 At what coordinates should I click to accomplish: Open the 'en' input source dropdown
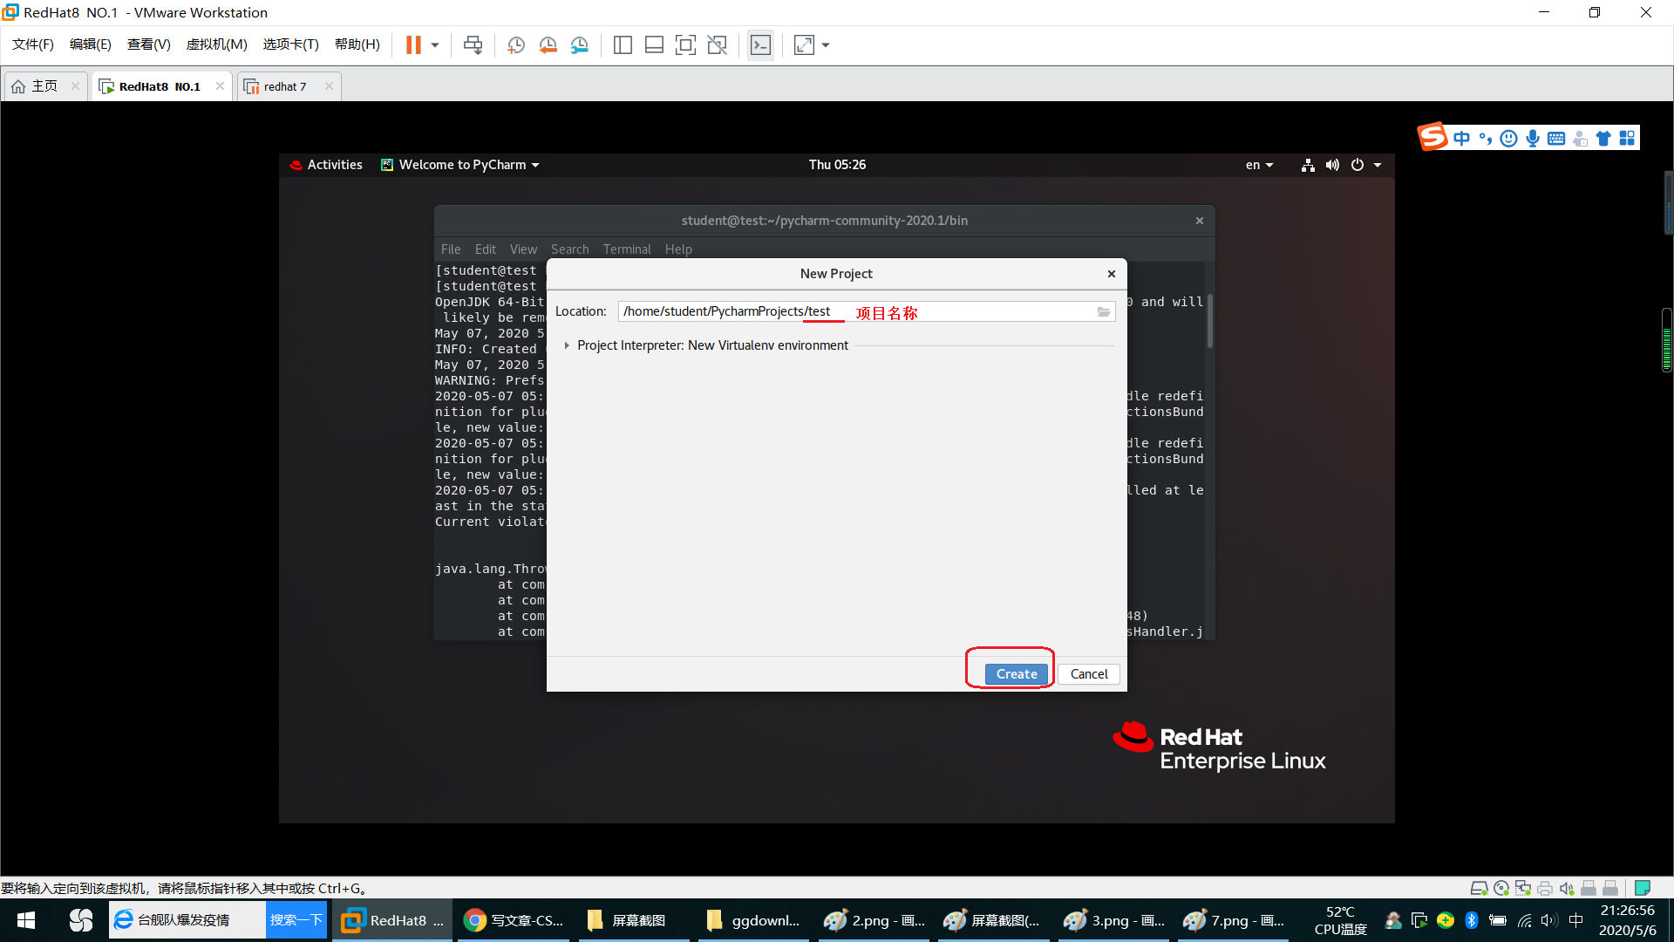click(1259, 165)
